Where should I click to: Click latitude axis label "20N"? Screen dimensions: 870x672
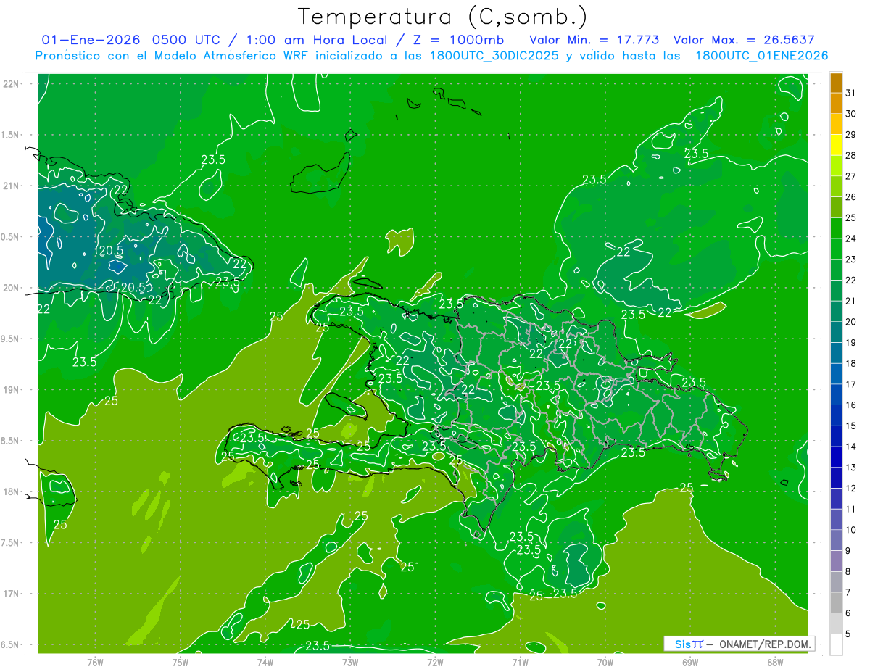[12, 288]
